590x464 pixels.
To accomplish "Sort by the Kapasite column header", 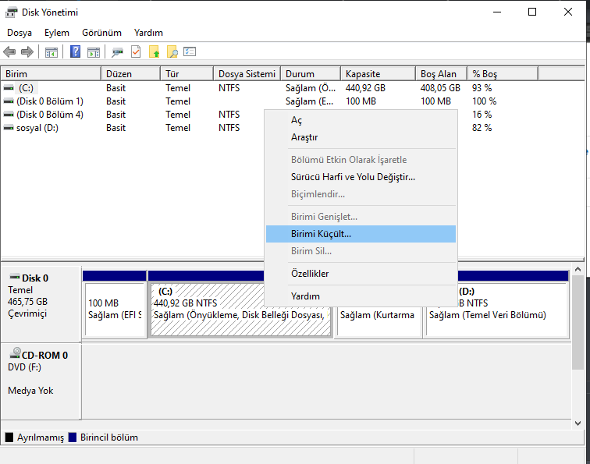I will 379,74.
